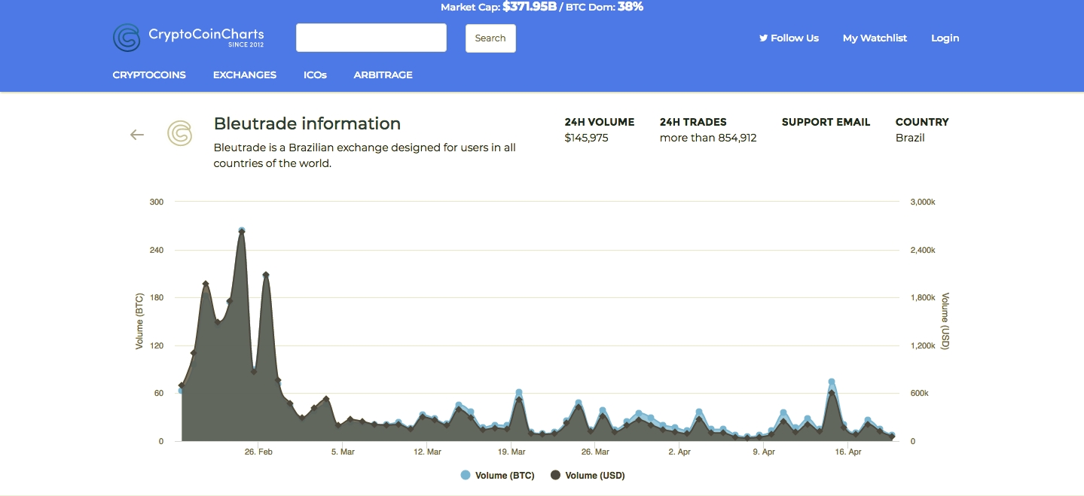Click the '2. Apr' x-axis label

coord(679,452)
